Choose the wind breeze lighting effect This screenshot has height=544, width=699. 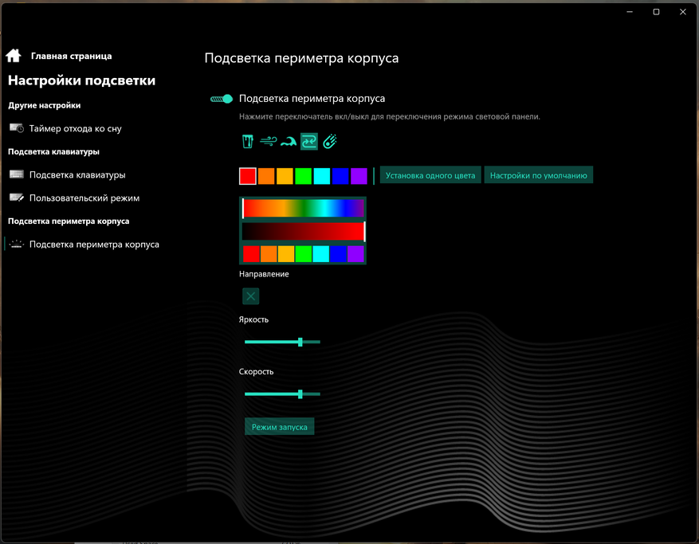pyautogui.click(x=268, y=142)
